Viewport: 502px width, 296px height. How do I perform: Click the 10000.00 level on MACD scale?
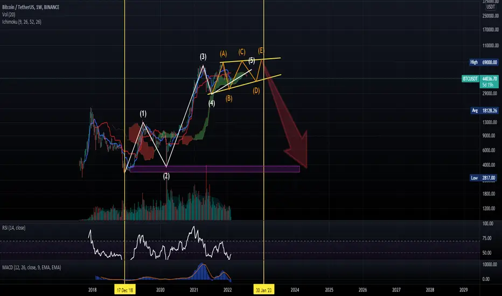coord(490,264)
